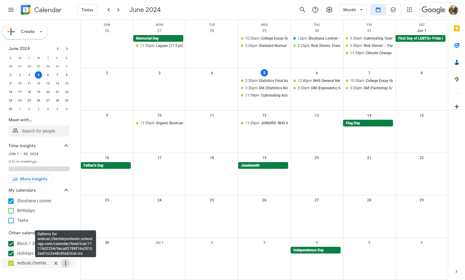Image resolution: width=465 pixels, height=280 pixels.
Task: Open Google Maps side panel icon
Action: [x=456, y=80]
